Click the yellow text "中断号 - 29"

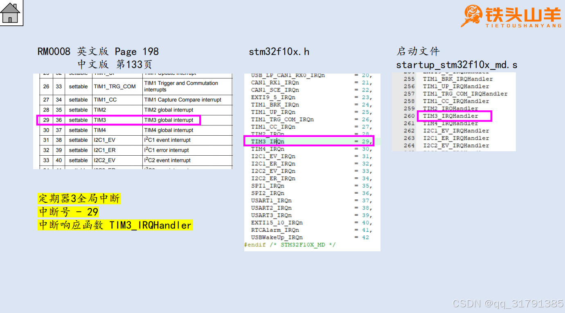point(68,212)
